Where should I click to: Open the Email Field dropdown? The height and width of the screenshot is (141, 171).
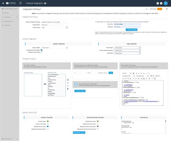click(127, 53)
